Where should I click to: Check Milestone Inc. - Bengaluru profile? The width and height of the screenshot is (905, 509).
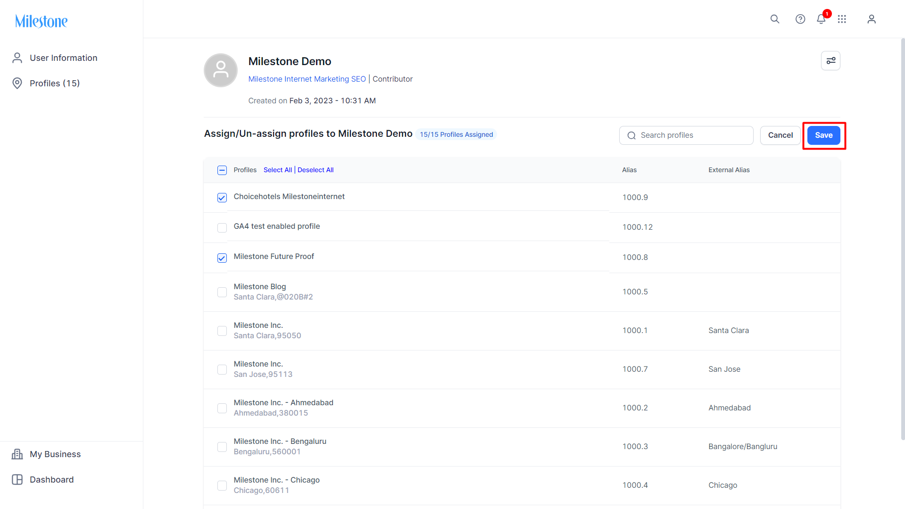(222, 447)
